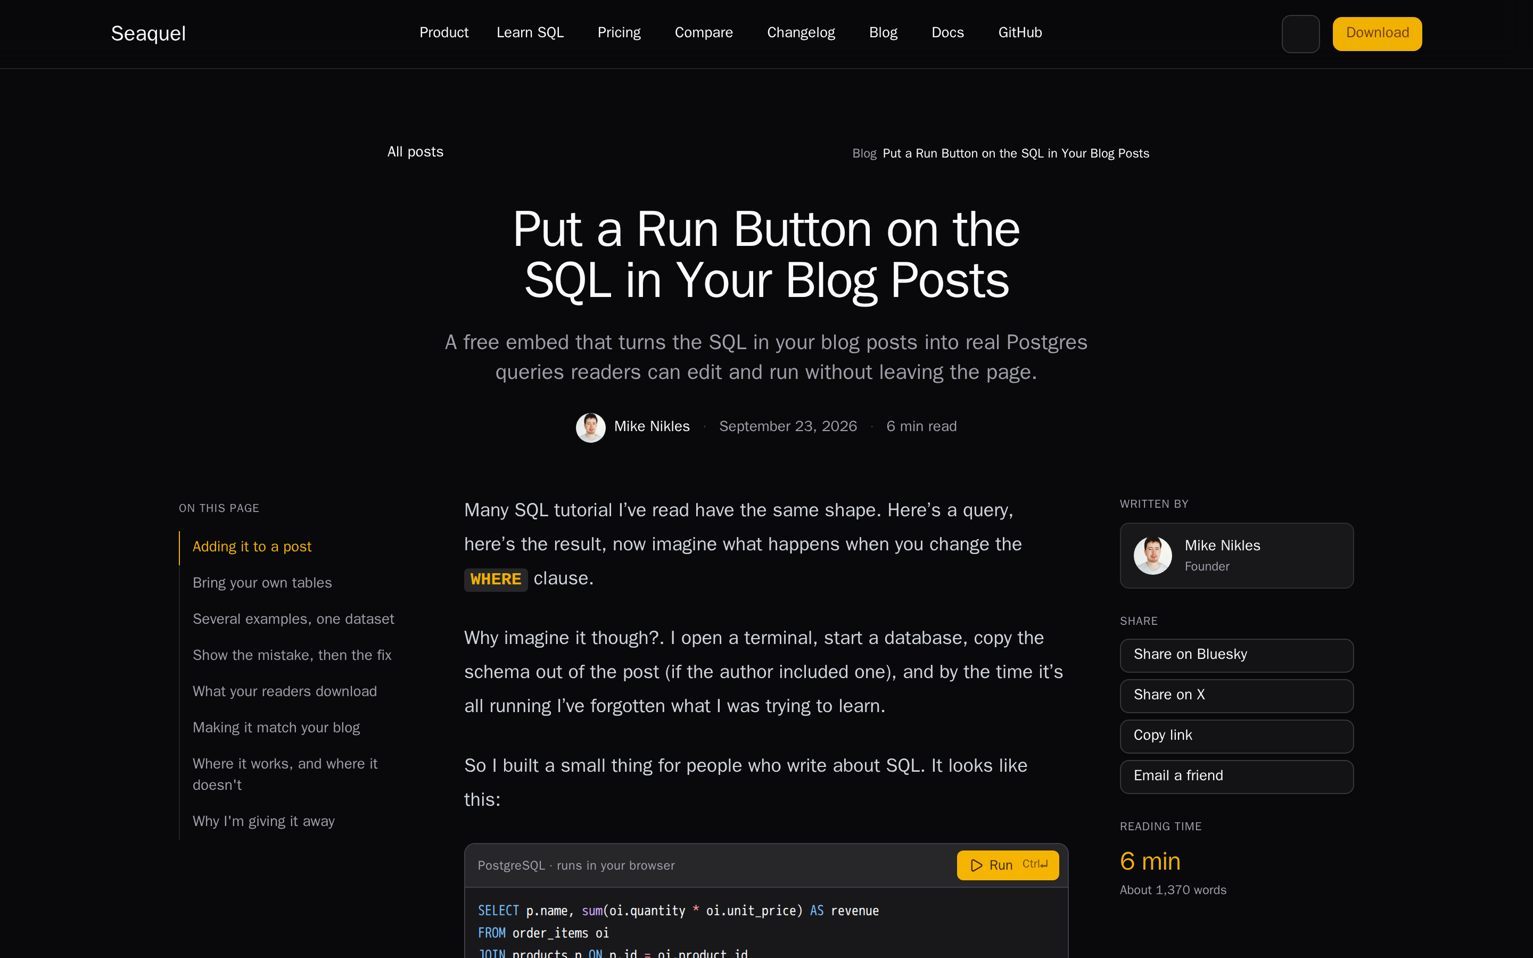This screenshot has height=958, width=1533.
Task: Click the yellow Download button
Action: [1377, 34]
